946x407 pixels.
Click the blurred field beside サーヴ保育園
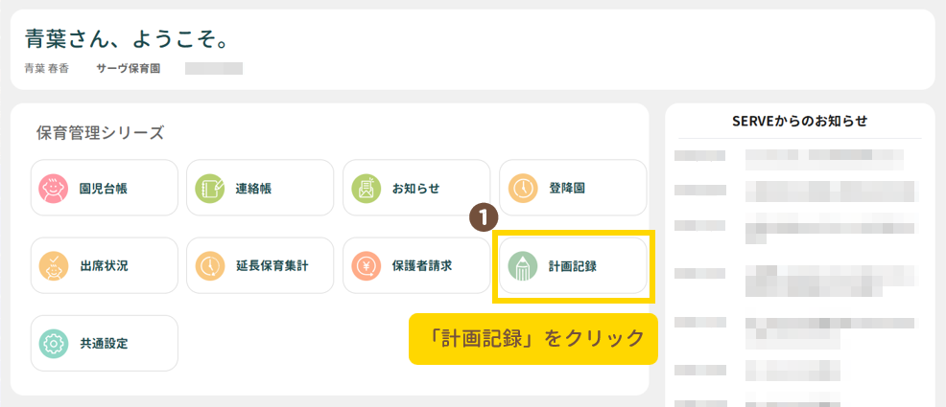tap(214, 69)
